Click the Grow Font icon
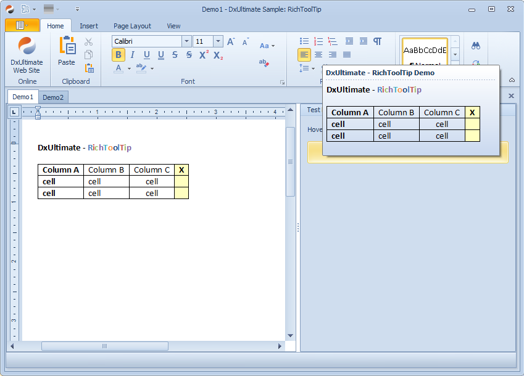Viewport: 524px width, 376px height. [231, 42]
